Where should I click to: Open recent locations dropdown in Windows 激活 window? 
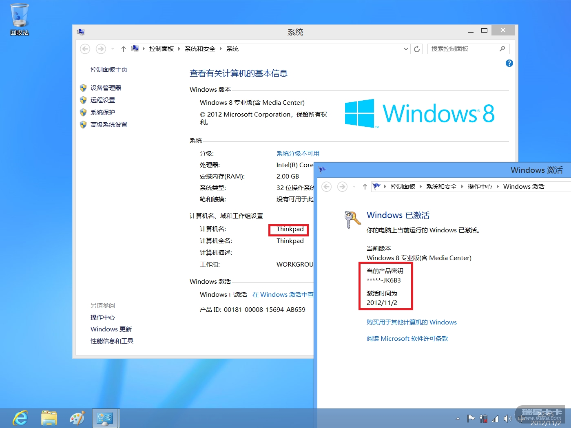coord(354,187)
